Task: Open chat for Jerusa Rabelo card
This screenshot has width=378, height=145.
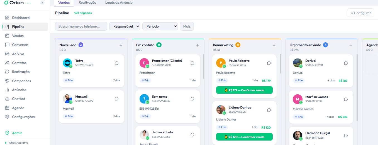Action: point(192,135)
